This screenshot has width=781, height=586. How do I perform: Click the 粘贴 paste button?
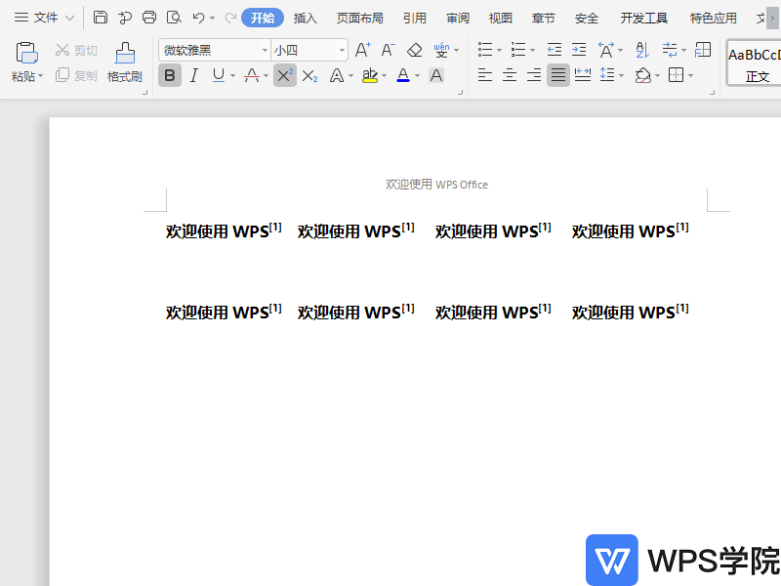point(26,62)
